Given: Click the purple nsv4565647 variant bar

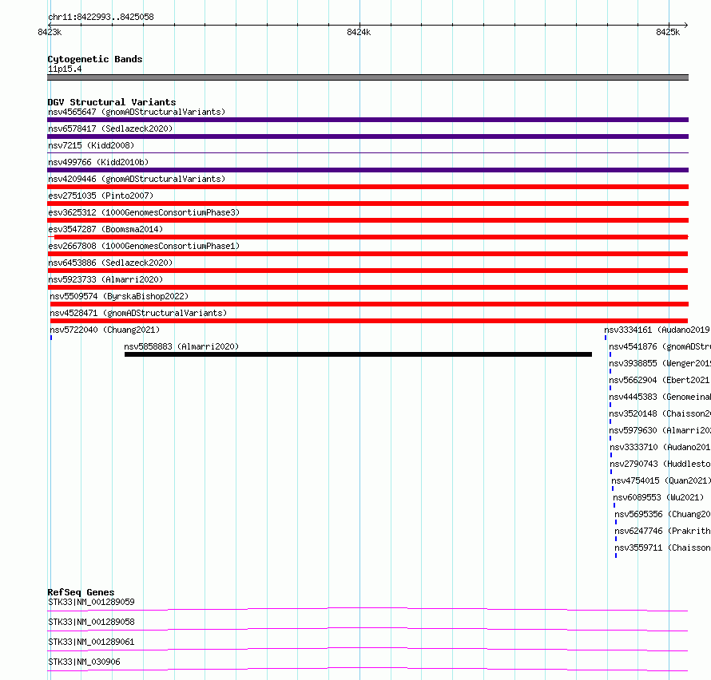Looking at the screenshot, I should [x=367, y=120].
